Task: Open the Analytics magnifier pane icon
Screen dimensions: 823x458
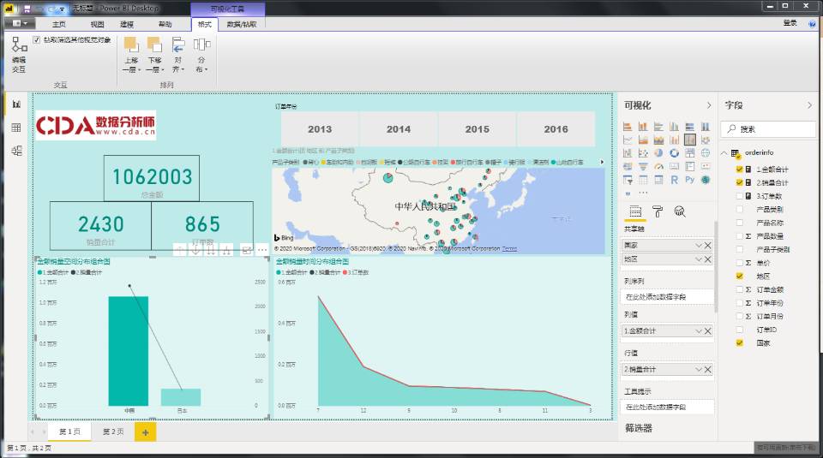Action: coord(680,211)
